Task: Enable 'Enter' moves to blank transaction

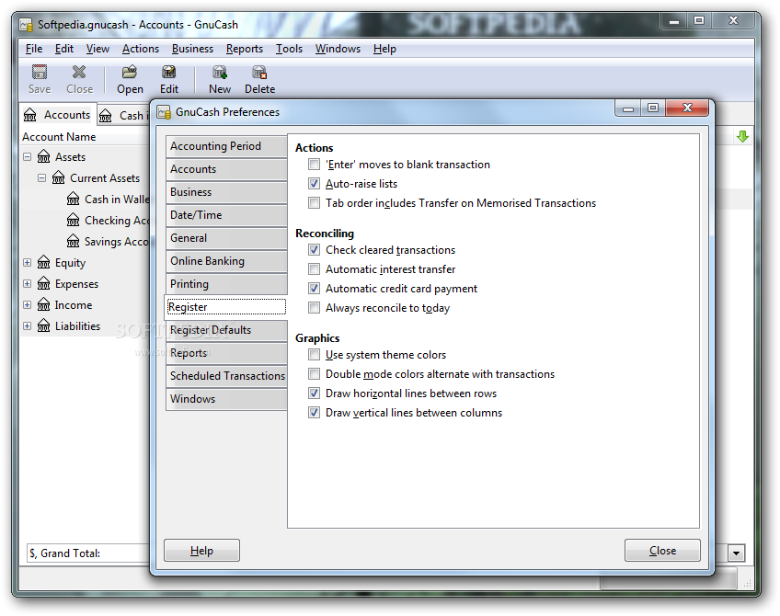Action: [314, 164]
